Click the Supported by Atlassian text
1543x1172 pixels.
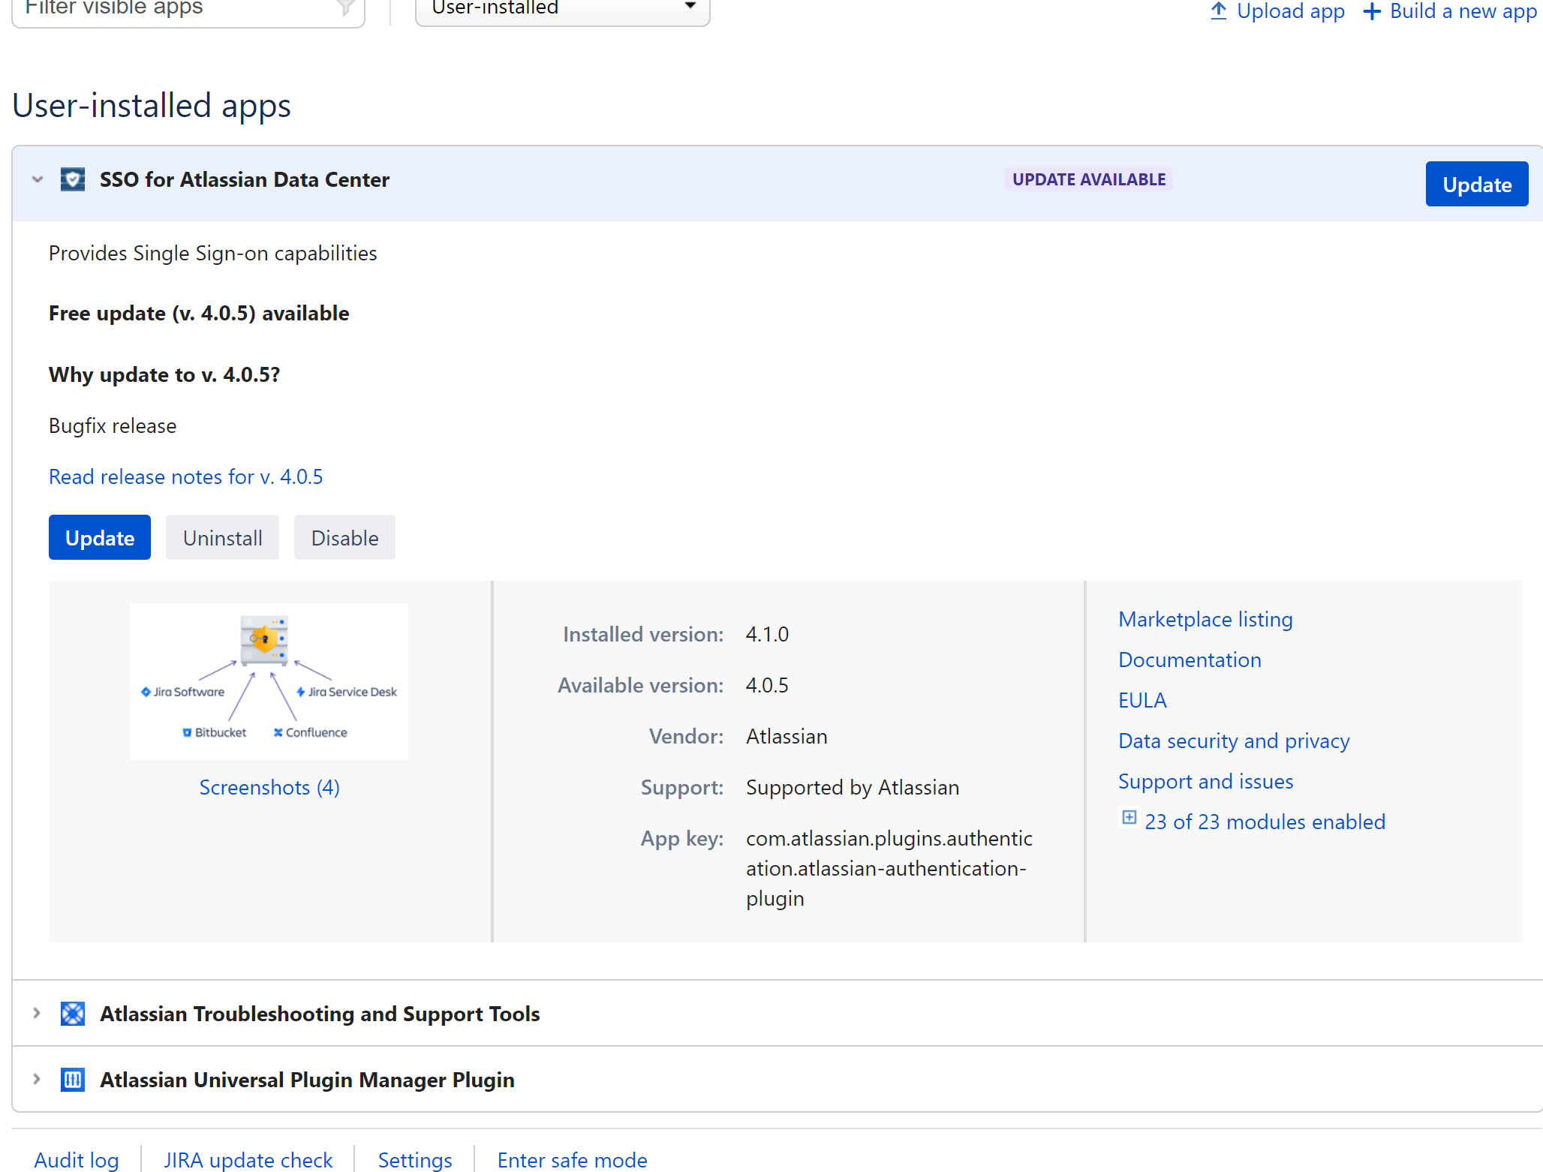tap(853, 787)
